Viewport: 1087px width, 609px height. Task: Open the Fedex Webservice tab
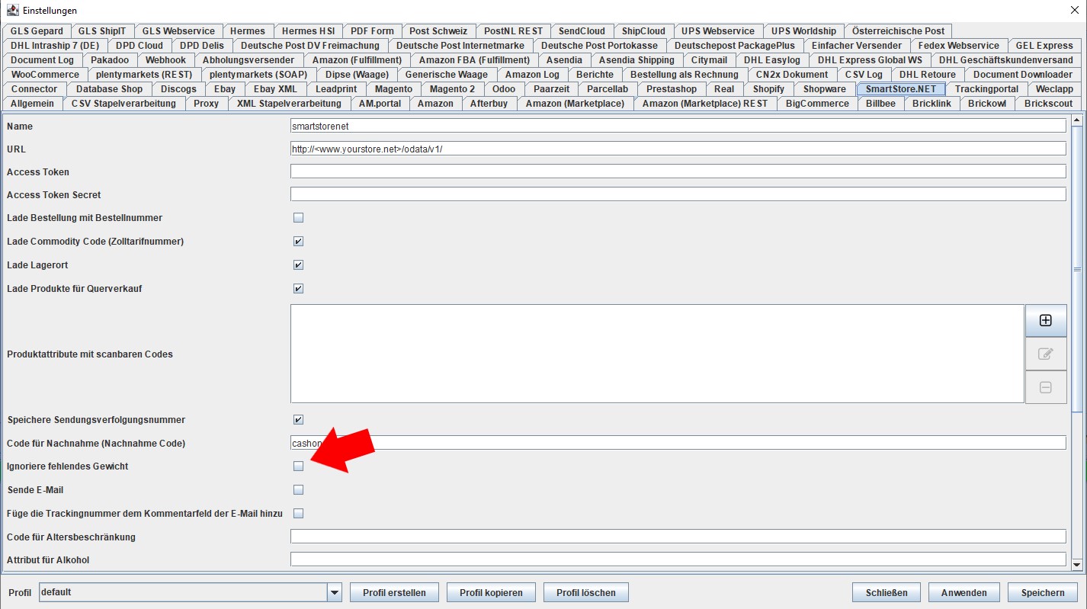(x=958, y=46)
